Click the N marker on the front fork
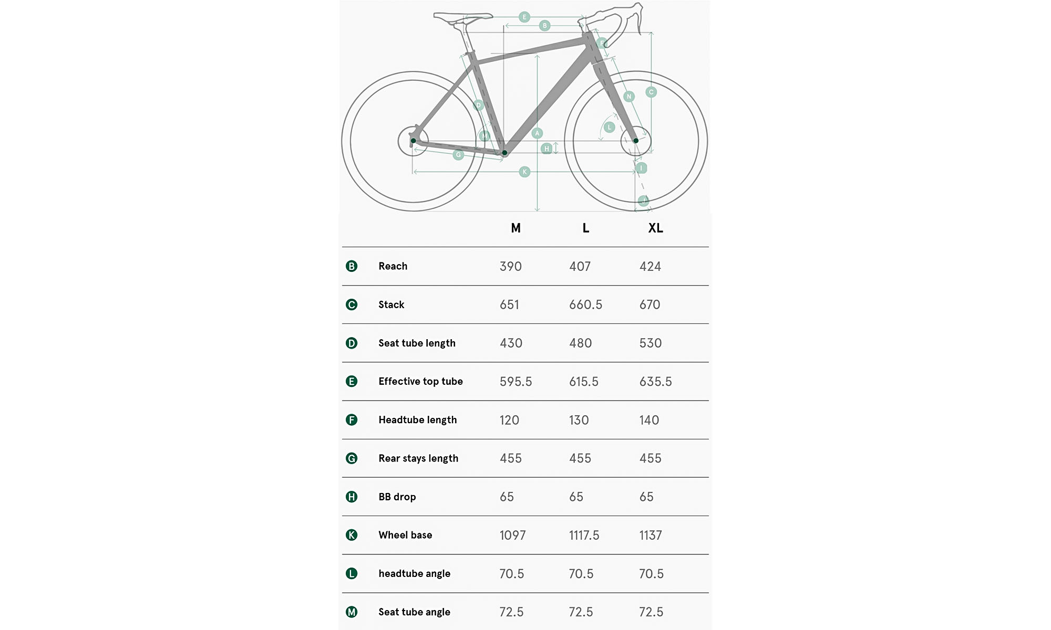The image size is (1051, 630). click(629, 97)
